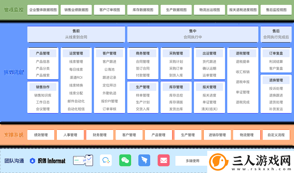
Task: Click 退换管理 module header
Action: coord(276,80)
